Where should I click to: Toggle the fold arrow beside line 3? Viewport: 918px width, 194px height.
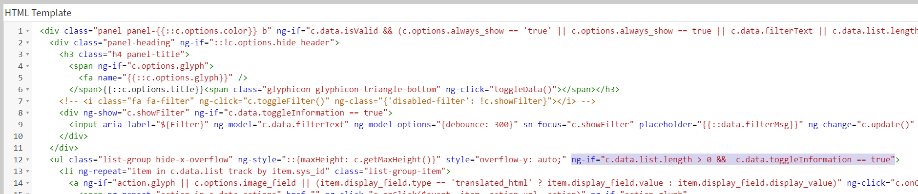[x=28, y=55]
